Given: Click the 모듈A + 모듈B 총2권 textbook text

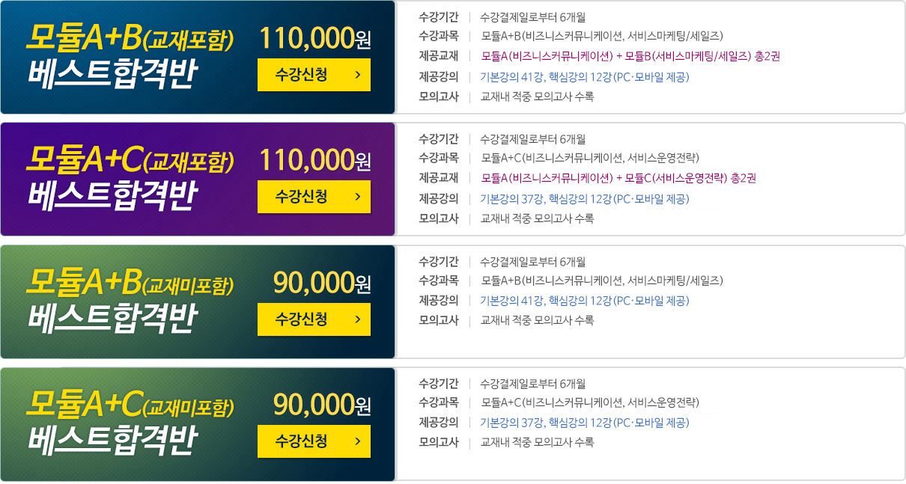Looking at the screenshot, I should click(630, 55).
